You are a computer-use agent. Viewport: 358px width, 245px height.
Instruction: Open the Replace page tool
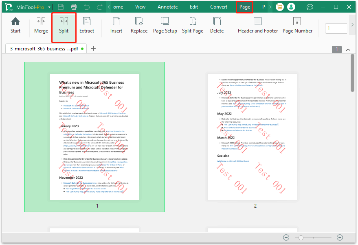coord(139,25)
